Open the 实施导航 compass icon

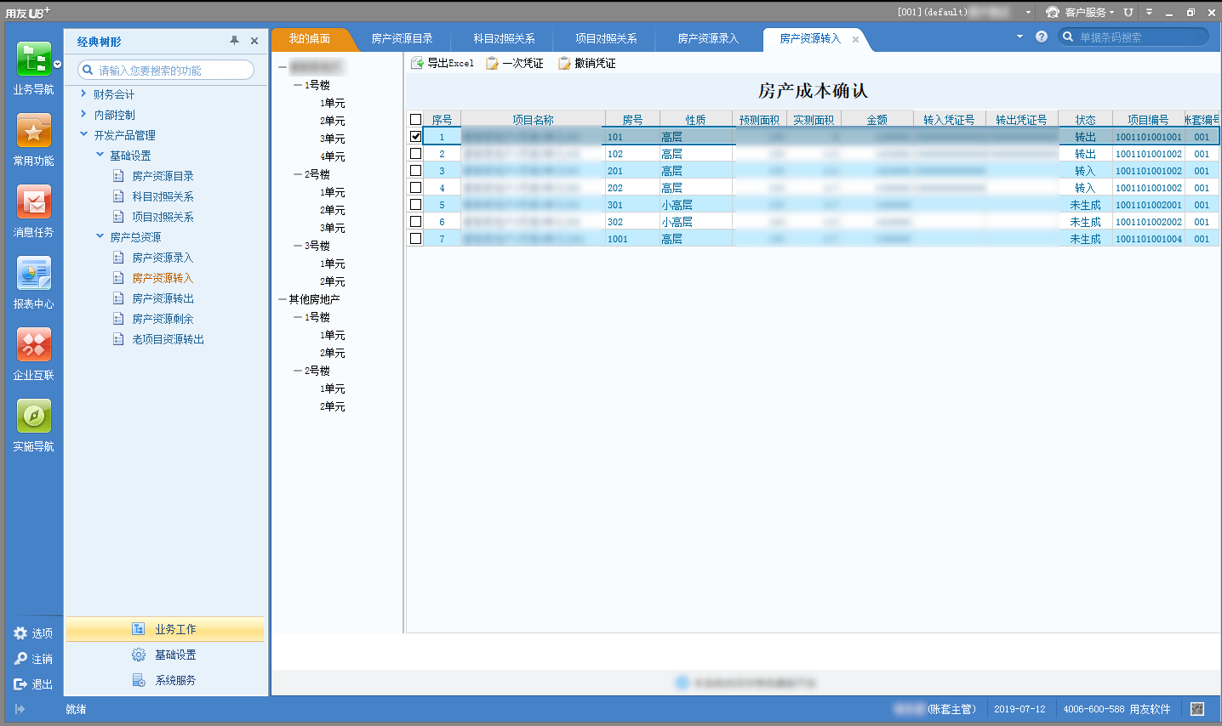pyautogui.click(x=34, y=417)
